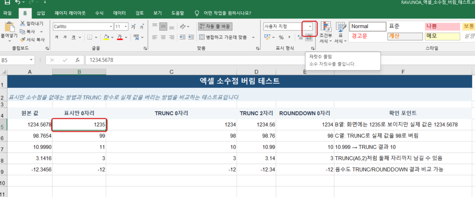475x197 pixels.
Task: Click the 내천 phonetic guide icon
Action: click(x=136, y=37)
